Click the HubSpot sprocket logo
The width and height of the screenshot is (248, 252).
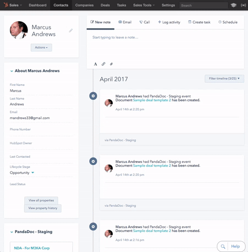tap(6, 5)
